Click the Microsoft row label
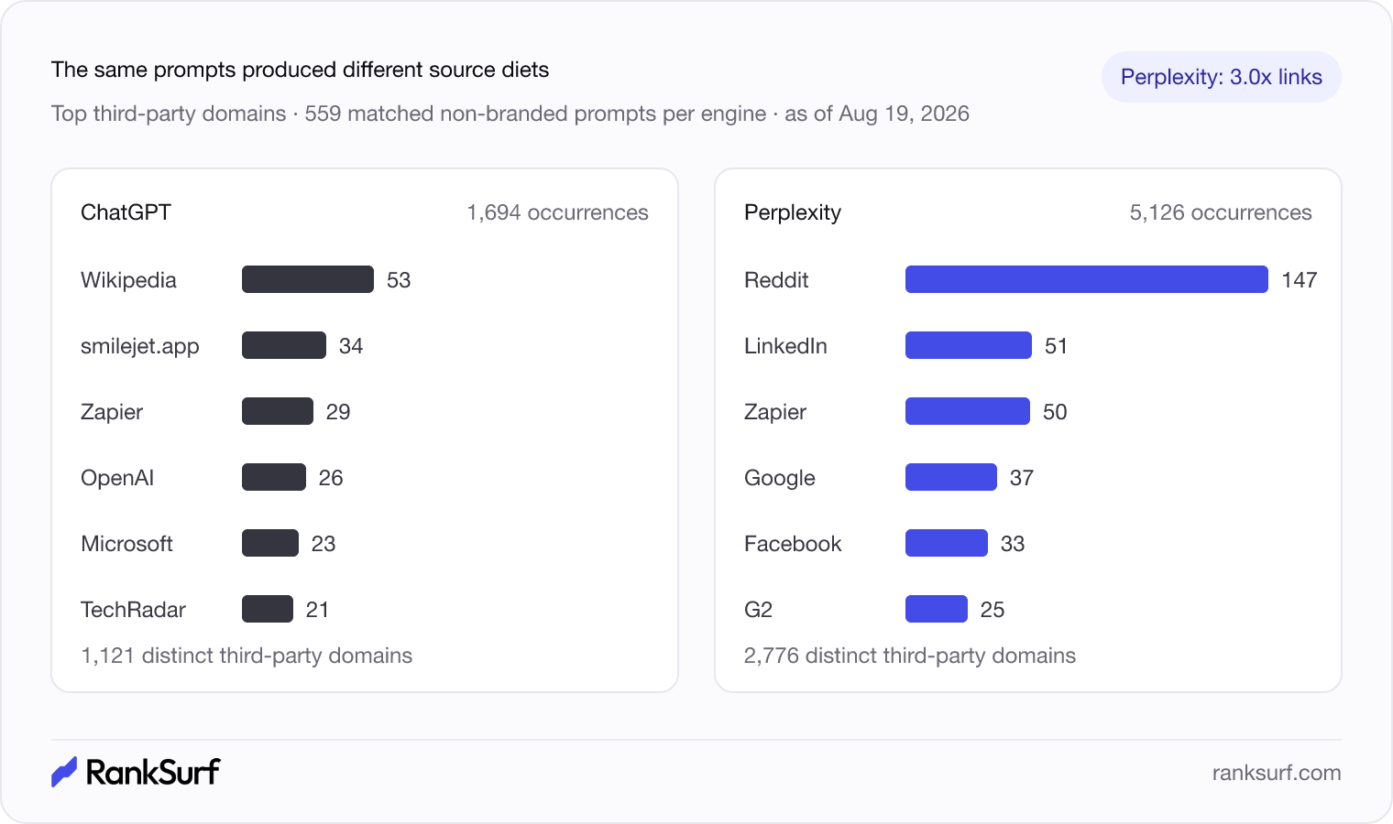The height and width of the screenshot is (824, 1393). pyautogui.click(x=126, y=544)
